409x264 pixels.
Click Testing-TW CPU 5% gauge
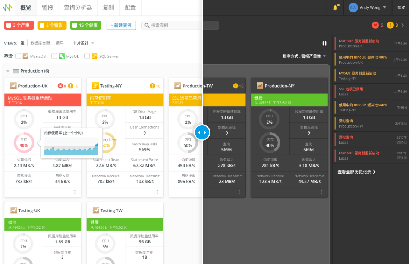click(106, 243)
